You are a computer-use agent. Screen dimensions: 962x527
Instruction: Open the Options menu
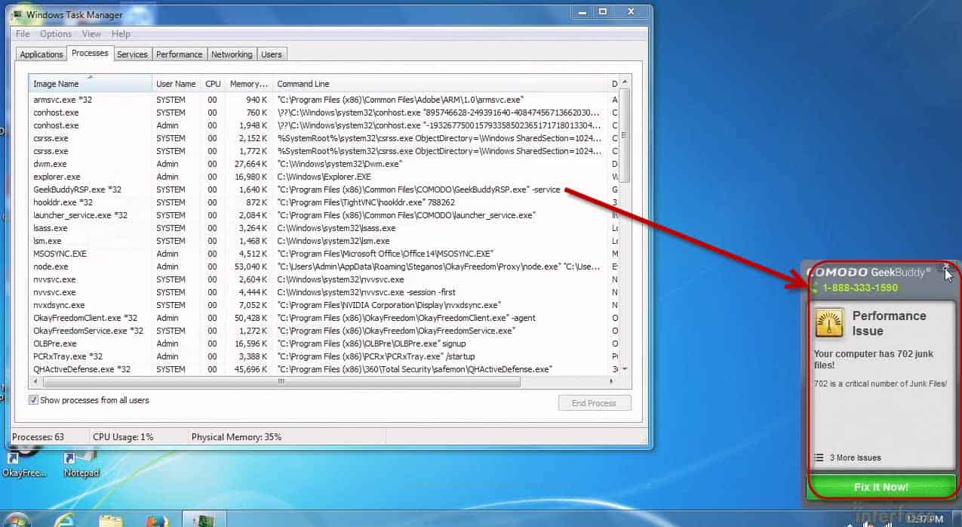point(56,34)
